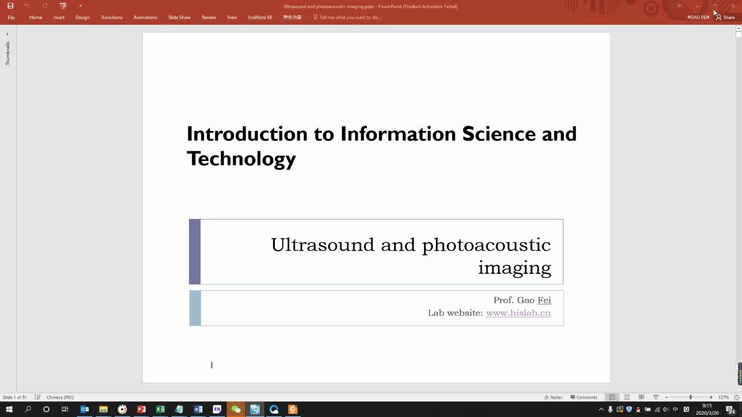Open Excel from the taskbar
This screenshot has width=742, height=417.
tap(160, 409)
